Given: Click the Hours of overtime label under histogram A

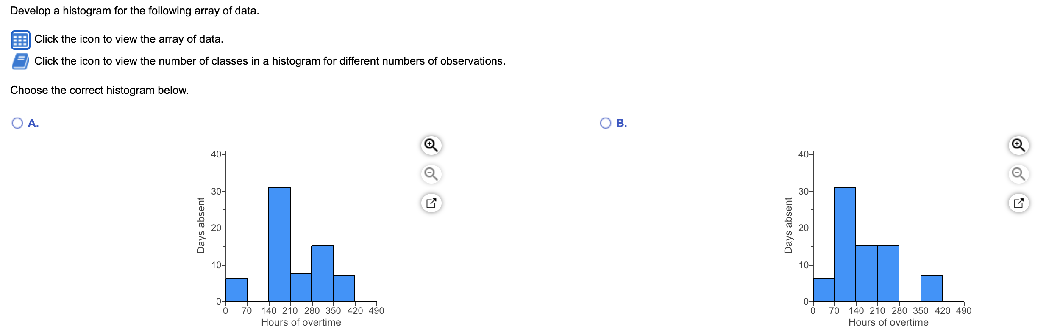Looking at the screenshot, I should (x=301, y=322).
